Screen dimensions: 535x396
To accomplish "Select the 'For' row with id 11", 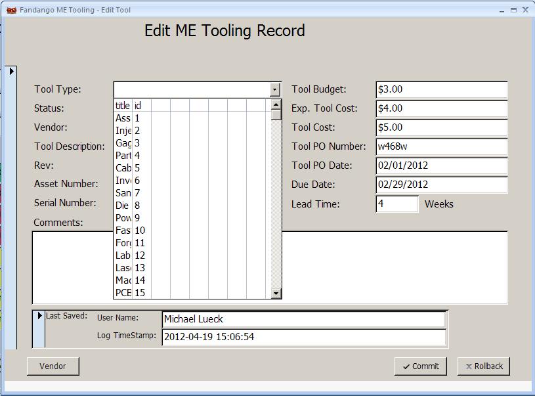I will (192, 243).
